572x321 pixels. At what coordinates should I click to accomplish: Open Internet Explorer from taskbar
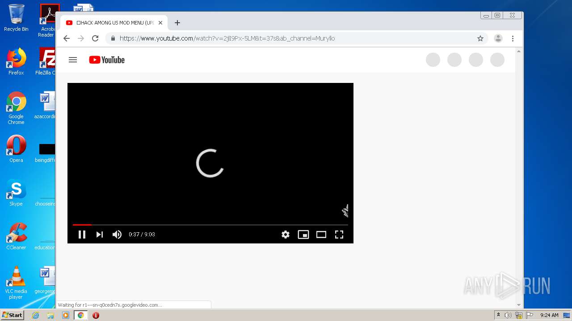point(35,315)
